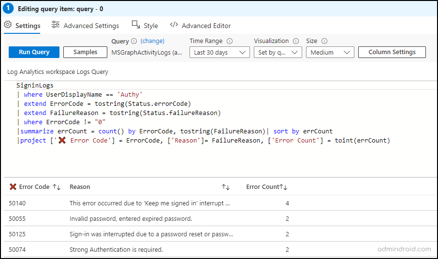Screen dimensions: 438x259
Task: Click the 'Editing query item: query - 0' title
Action: [x=60, y=9]
